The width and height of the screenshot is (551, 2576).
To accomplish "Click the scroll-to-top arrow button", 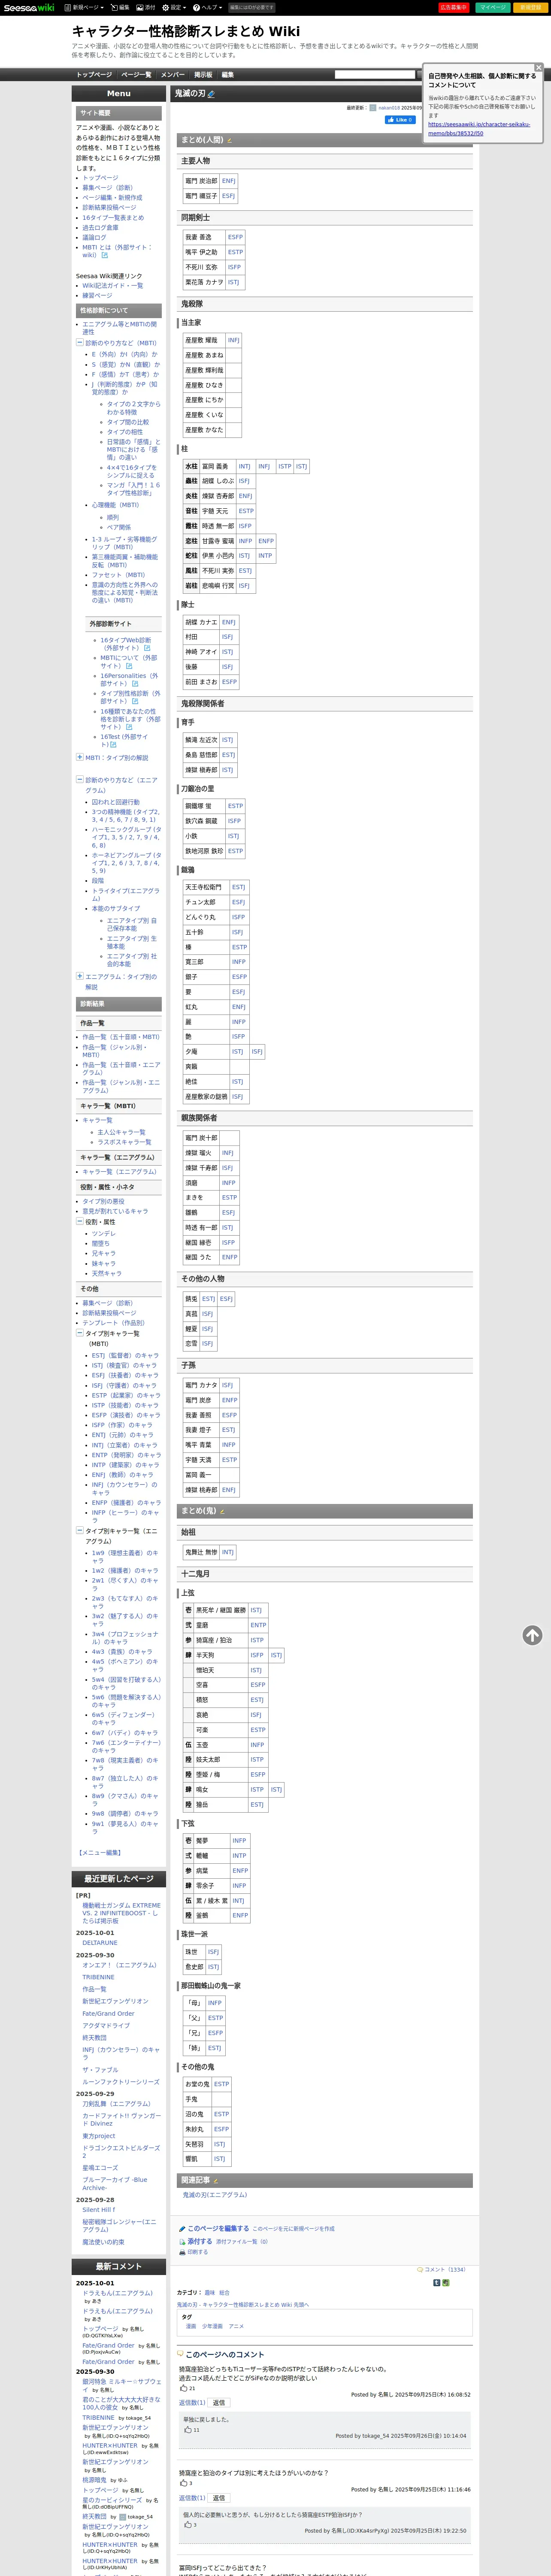I will click(532, 1635).
